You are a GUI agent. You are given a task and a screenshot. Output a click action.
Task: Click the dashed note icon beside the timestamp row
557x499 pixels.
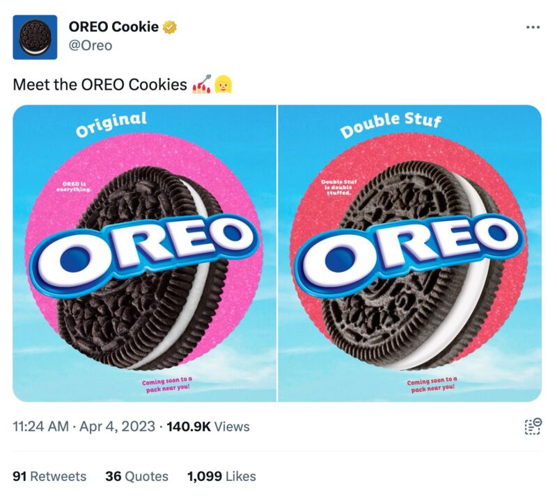coord(533,427)
